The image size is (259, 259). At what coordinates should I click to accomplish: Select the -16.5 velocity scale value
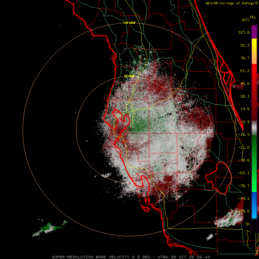pos(244,135)
